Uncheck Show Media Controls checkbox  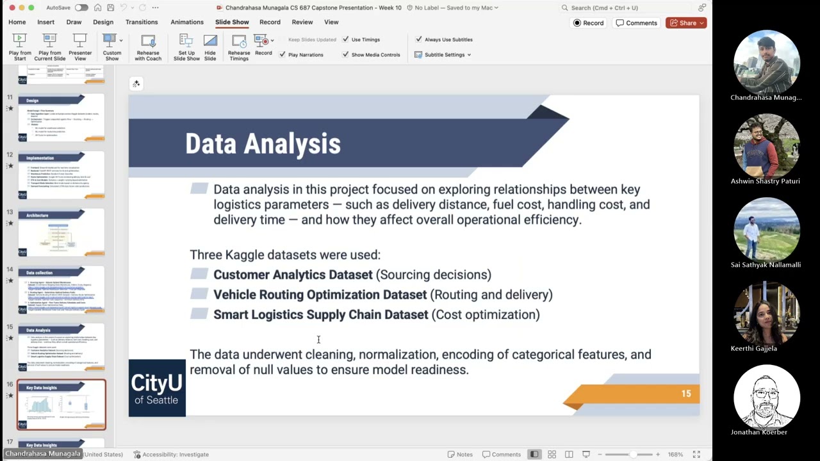[x=346, y=55]
